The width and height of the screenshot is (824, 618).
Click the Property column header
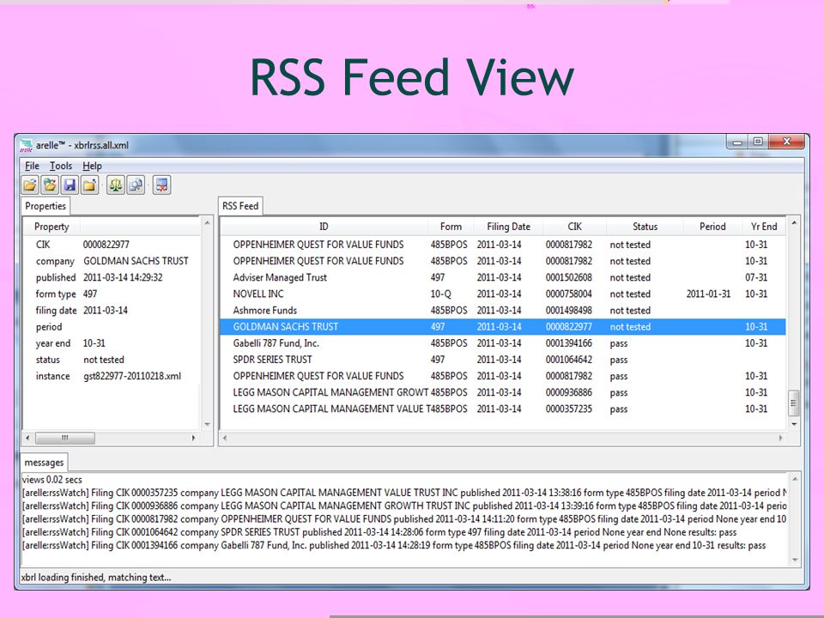pos(51,227)
